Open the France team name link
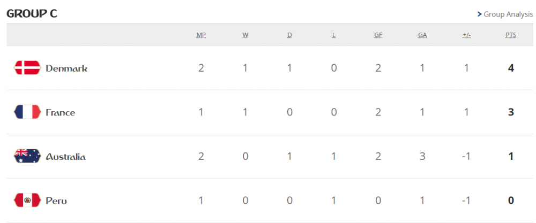Screen dimensions: 536x223 point(61,113)
